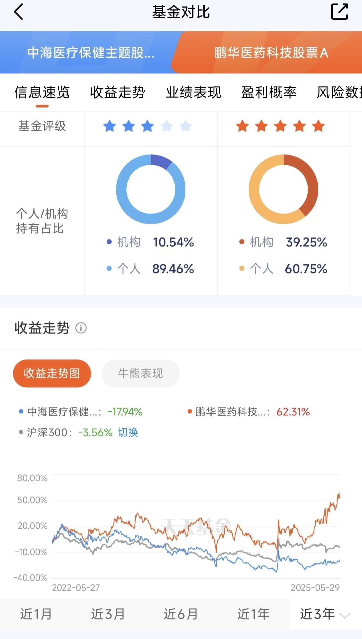Image resolution: width=362 pixels, height=639 pixels.
Task: Tap the 切换 benchmark link
Action: (128, 432)
